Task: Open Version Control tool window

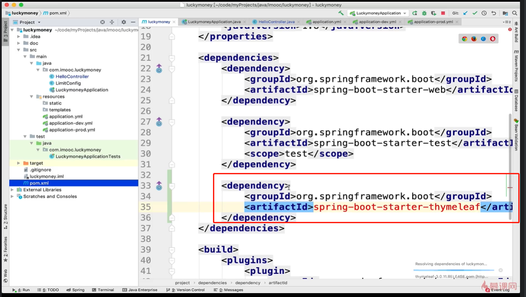Action: click(x=185, y=290)
